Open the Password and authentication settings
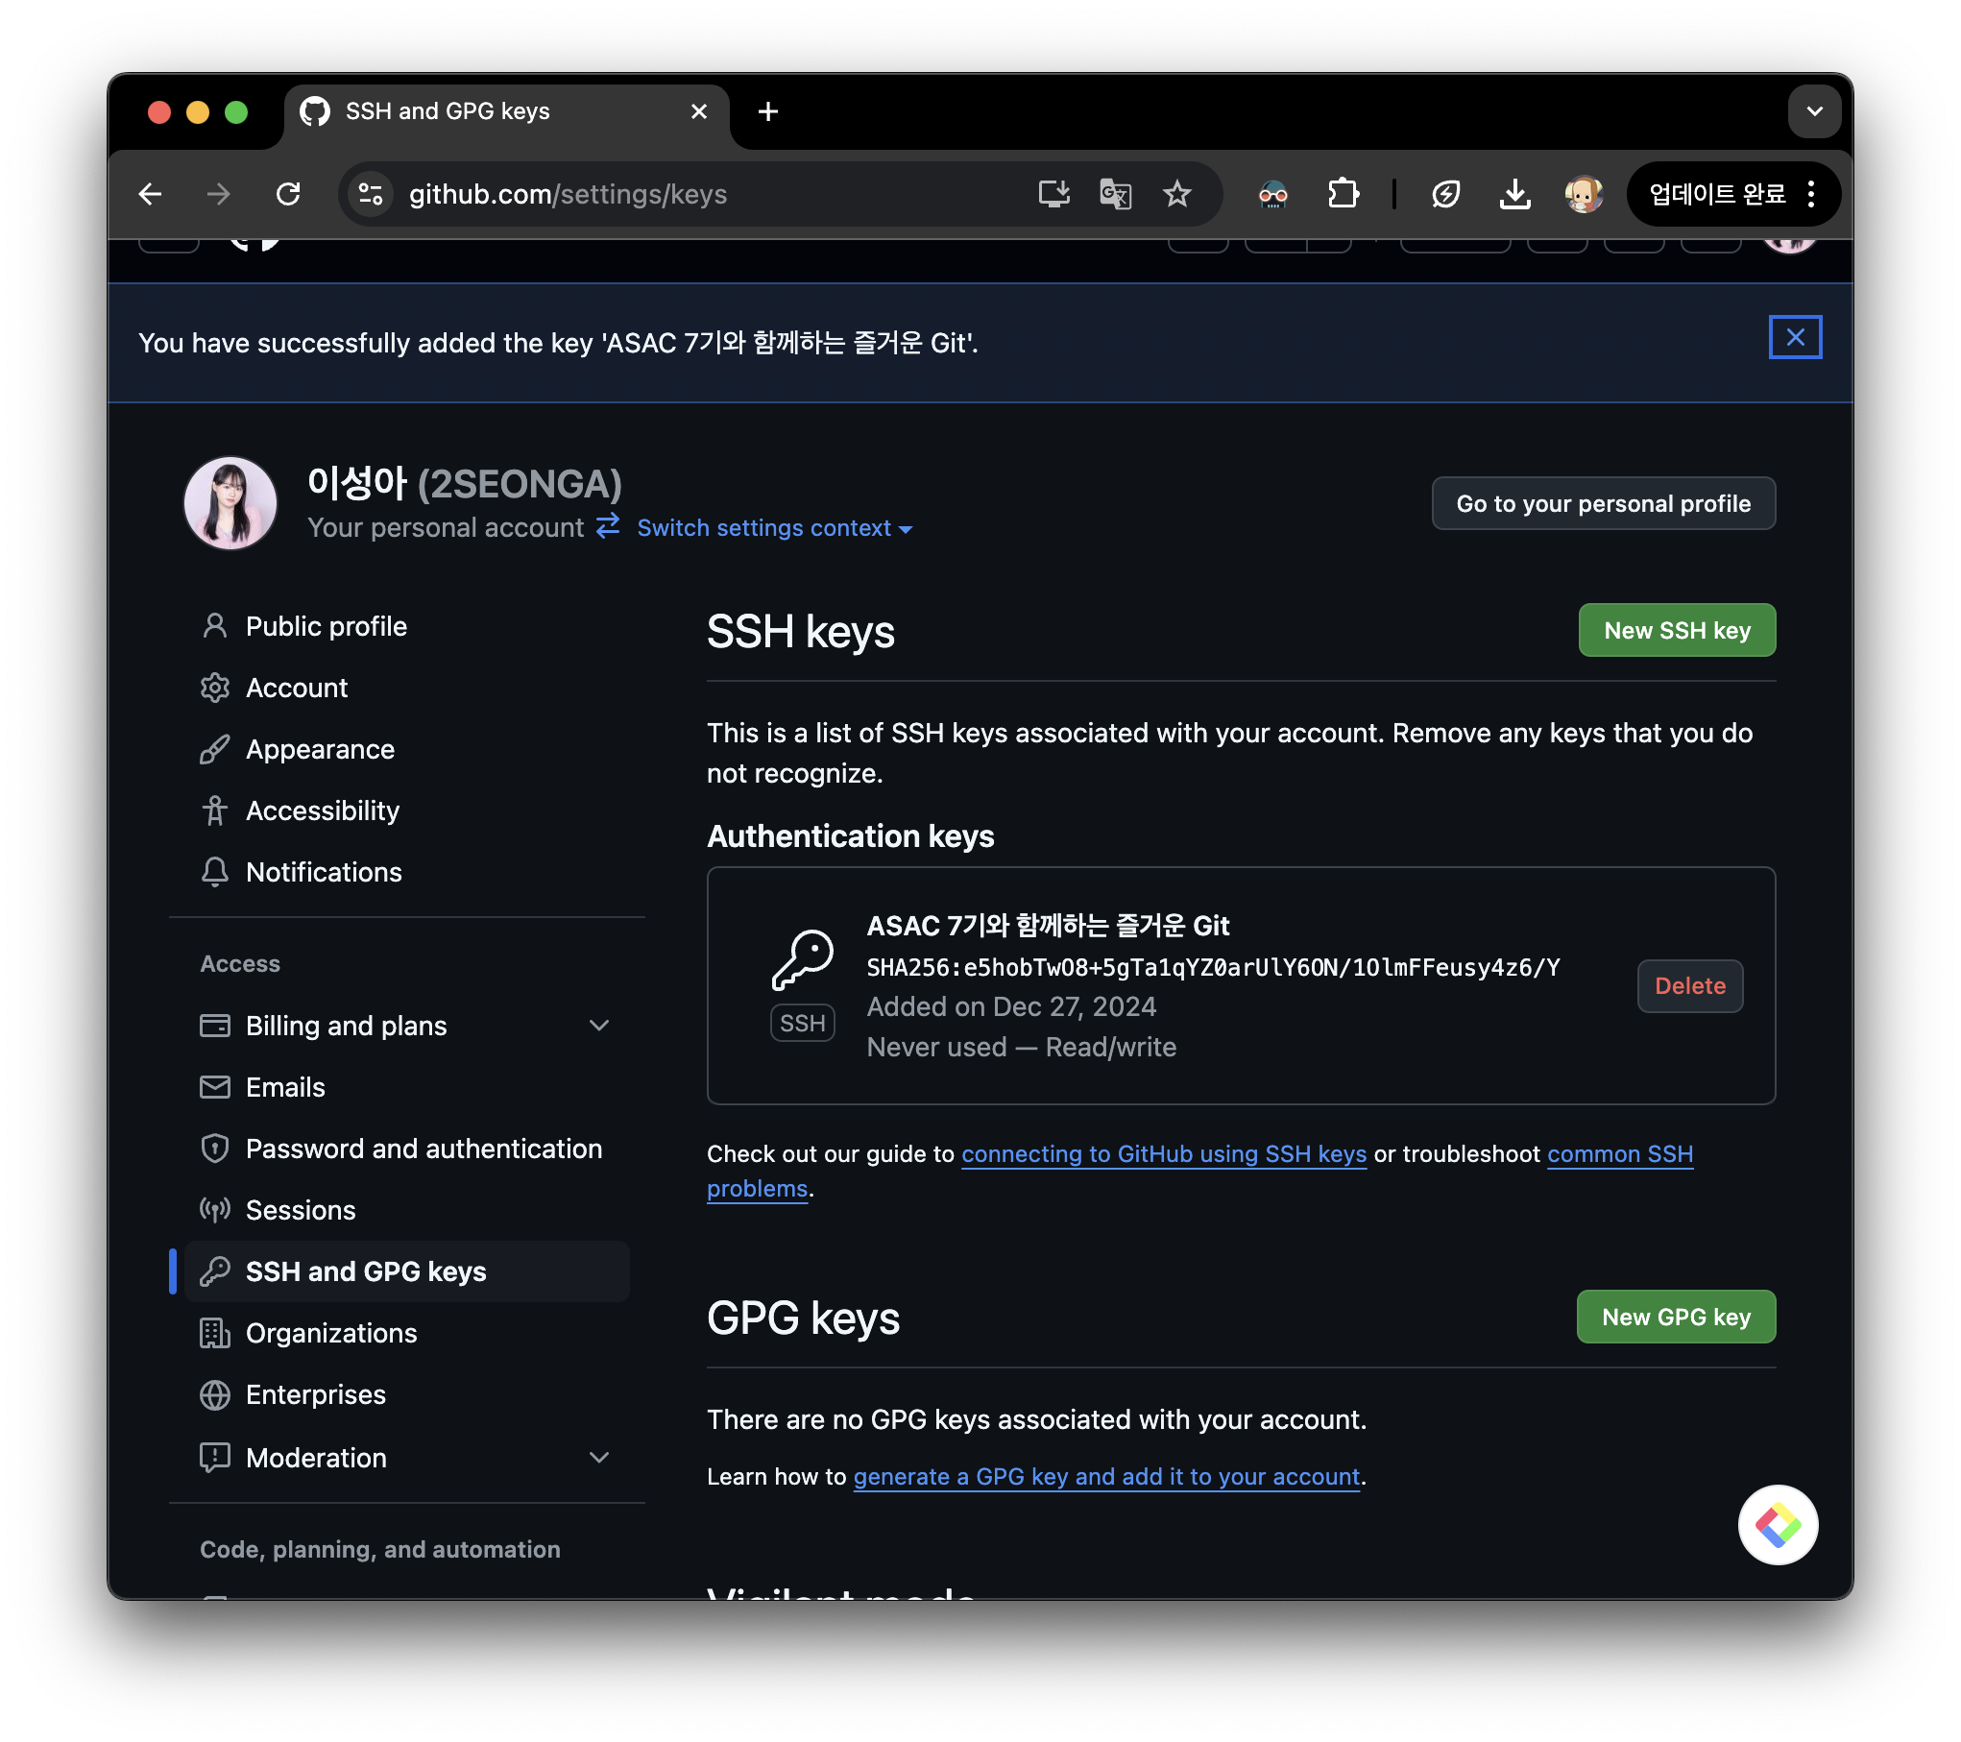1961x1742 pixels. coord(424,1149)
